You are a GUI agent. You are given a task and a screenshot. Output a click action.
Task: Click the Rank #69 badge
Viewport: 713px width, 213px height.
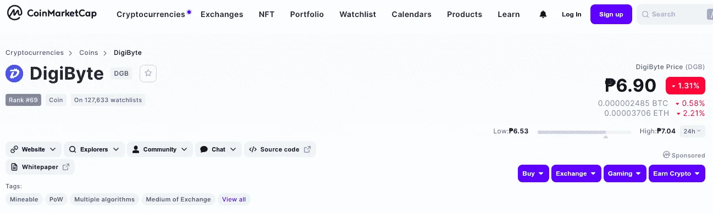click(x=24, y=100)
